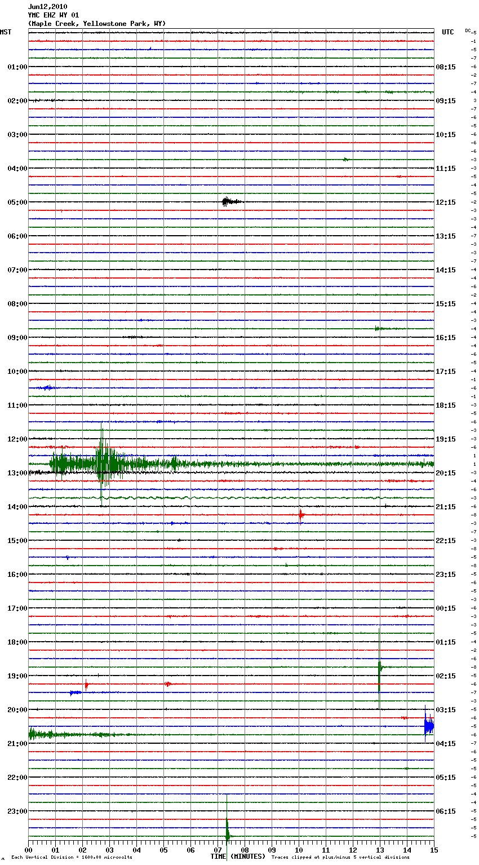
Task: Select the 03:00 MST time label
Action: (17, 135)
